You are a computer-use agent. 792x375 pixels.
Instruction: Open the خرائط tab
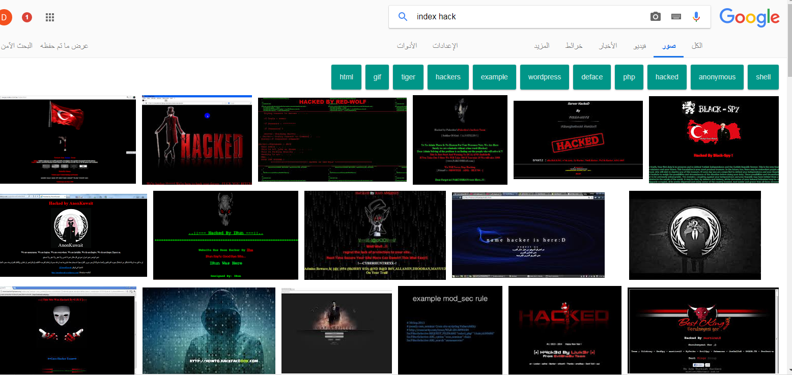coord(574,46)
